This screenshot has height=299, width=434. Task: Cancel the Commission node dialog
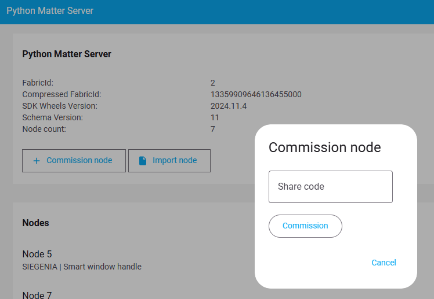[384, 263]
